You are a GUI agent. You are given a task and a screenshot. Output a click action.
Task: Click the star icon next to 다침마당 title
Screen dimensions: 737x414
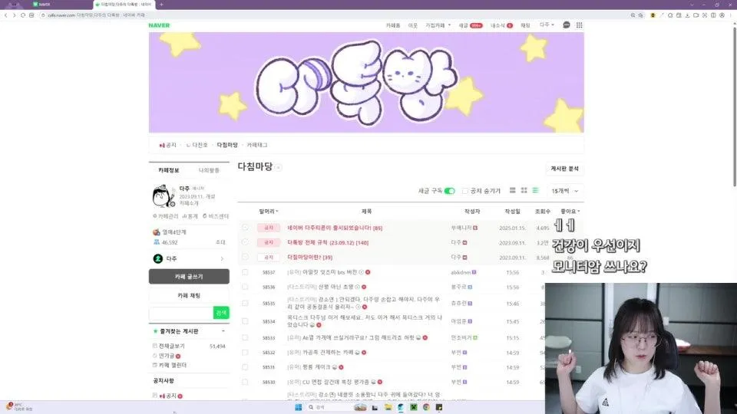coord(278,168)
